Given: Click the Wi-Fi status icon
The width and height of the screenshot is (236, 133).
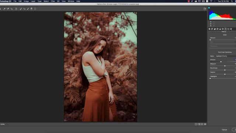Looking at the screenshot, I should tap(211, 1).
